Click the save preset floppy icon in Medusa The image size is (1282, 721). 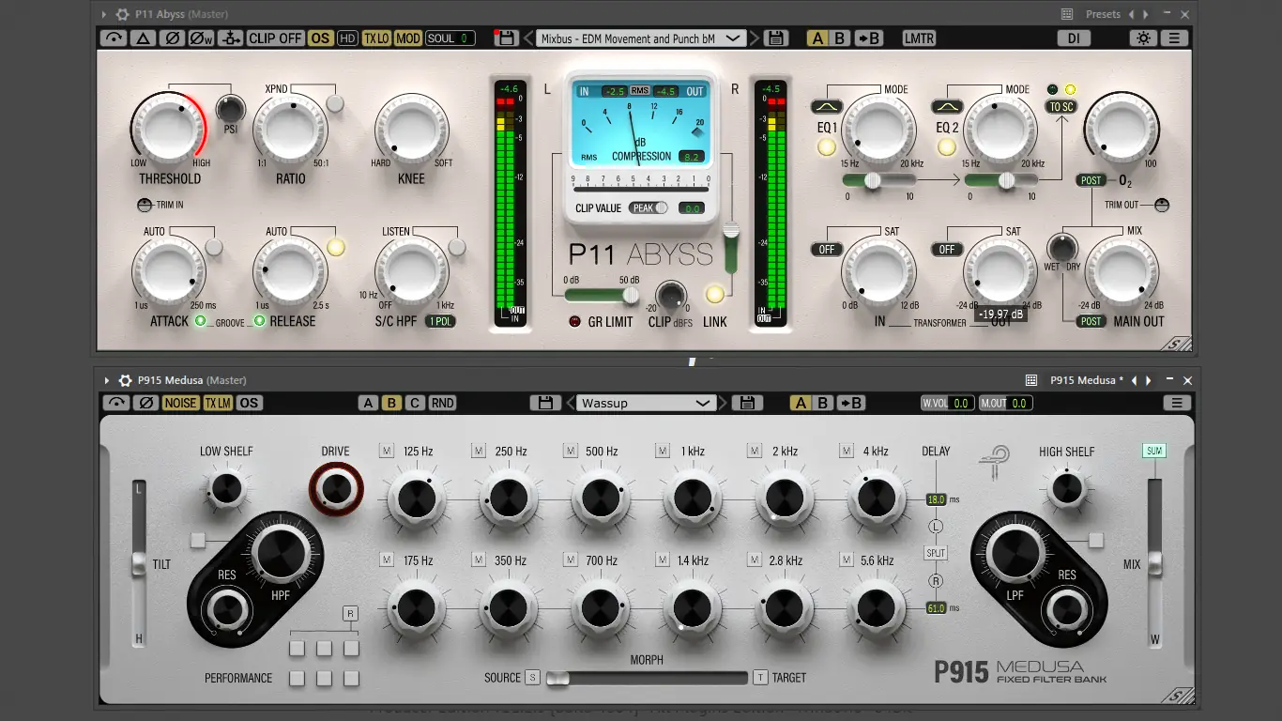coord(545,403)
